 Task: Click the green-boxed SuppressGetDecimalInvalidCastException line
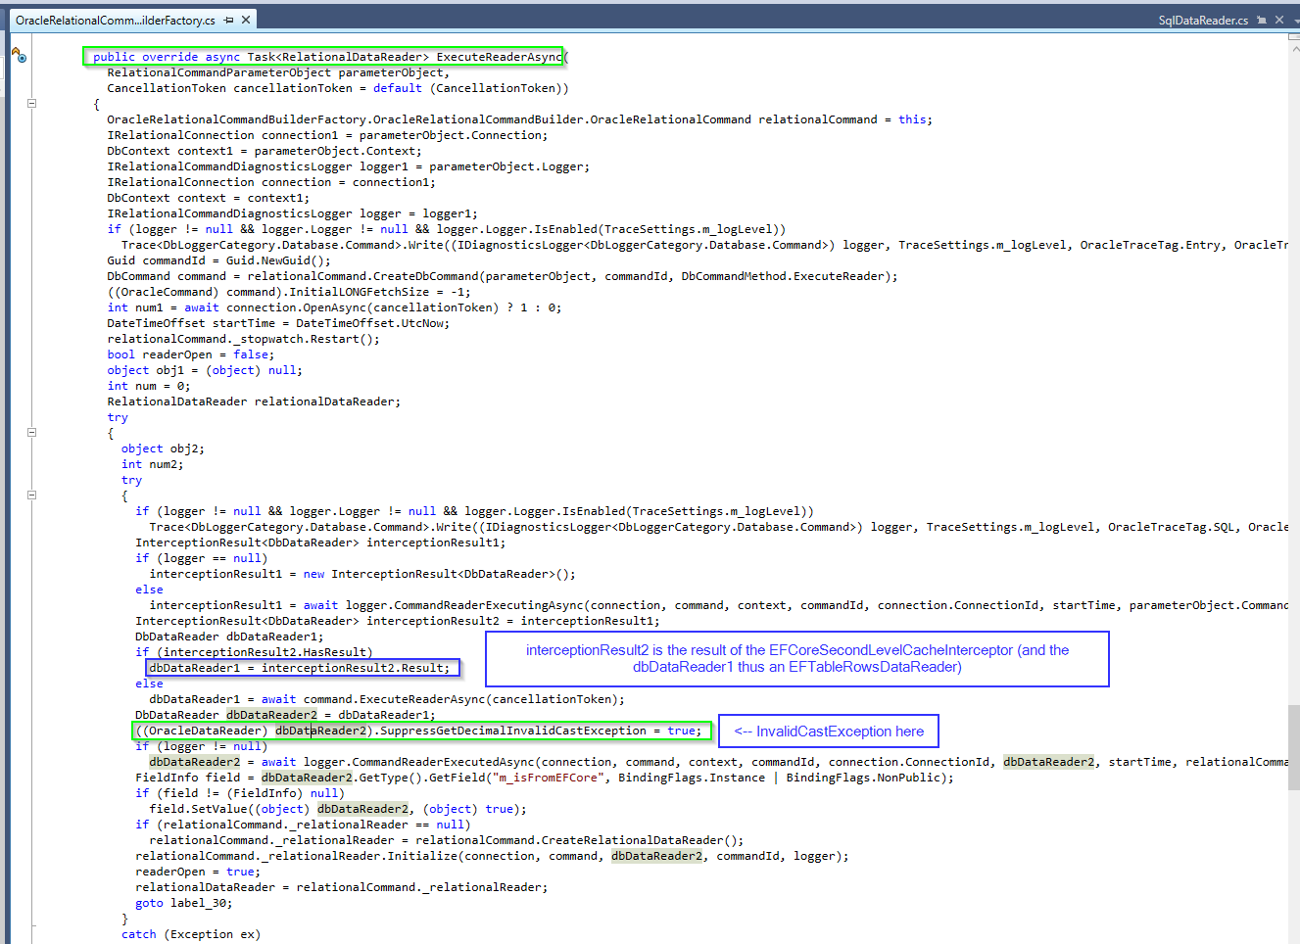pyautogui.click(x=421, y=730)
